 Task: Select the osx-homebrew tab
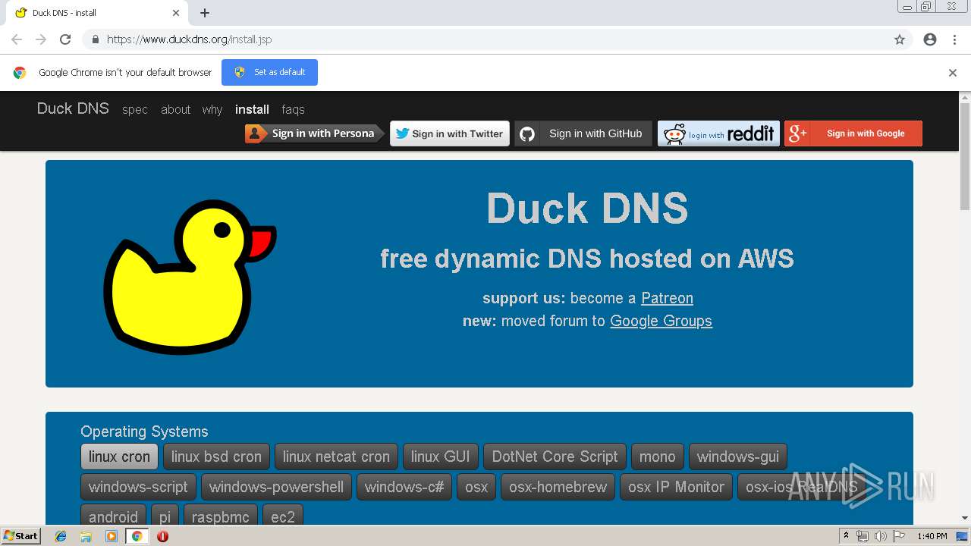558,487
